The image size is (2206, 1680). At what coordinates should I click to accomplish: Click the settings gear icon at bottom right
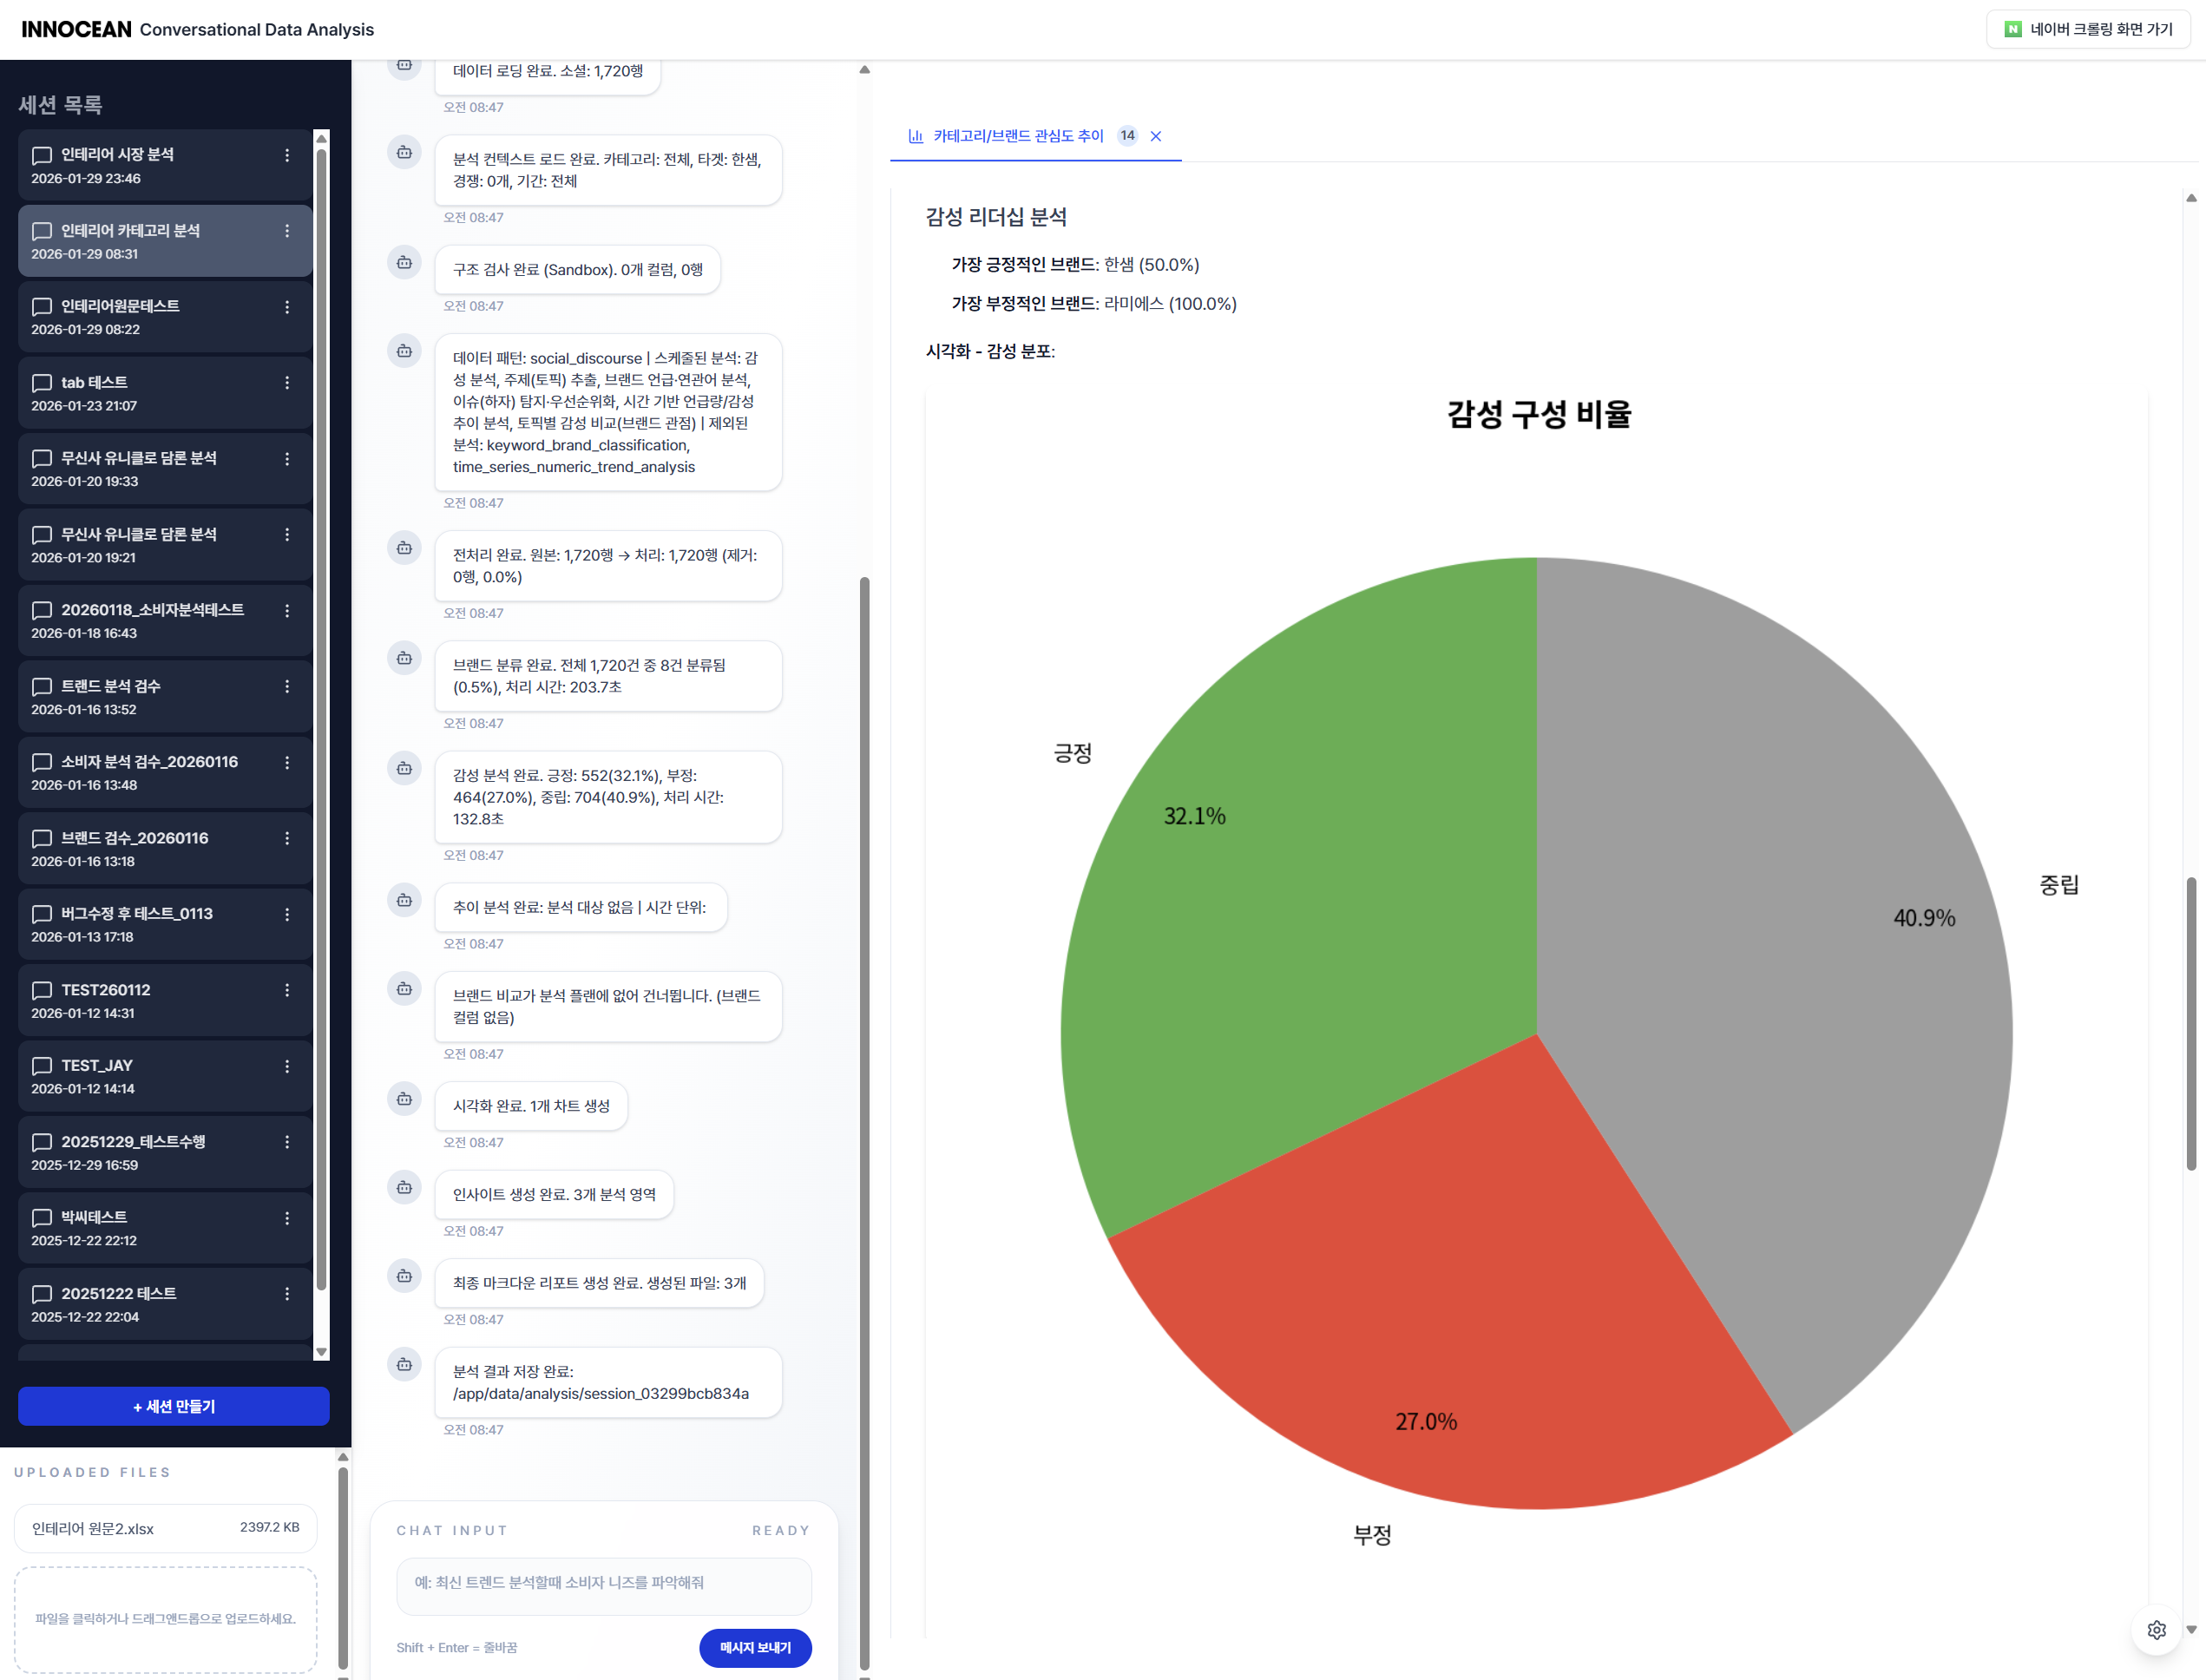point(2156,1630)
